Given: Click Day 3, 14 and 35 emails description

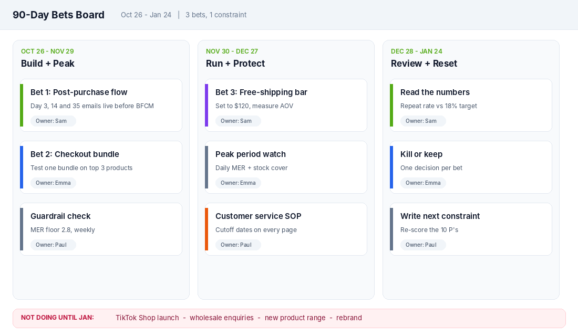Looking at the screenshot, I should coord(92,106).
